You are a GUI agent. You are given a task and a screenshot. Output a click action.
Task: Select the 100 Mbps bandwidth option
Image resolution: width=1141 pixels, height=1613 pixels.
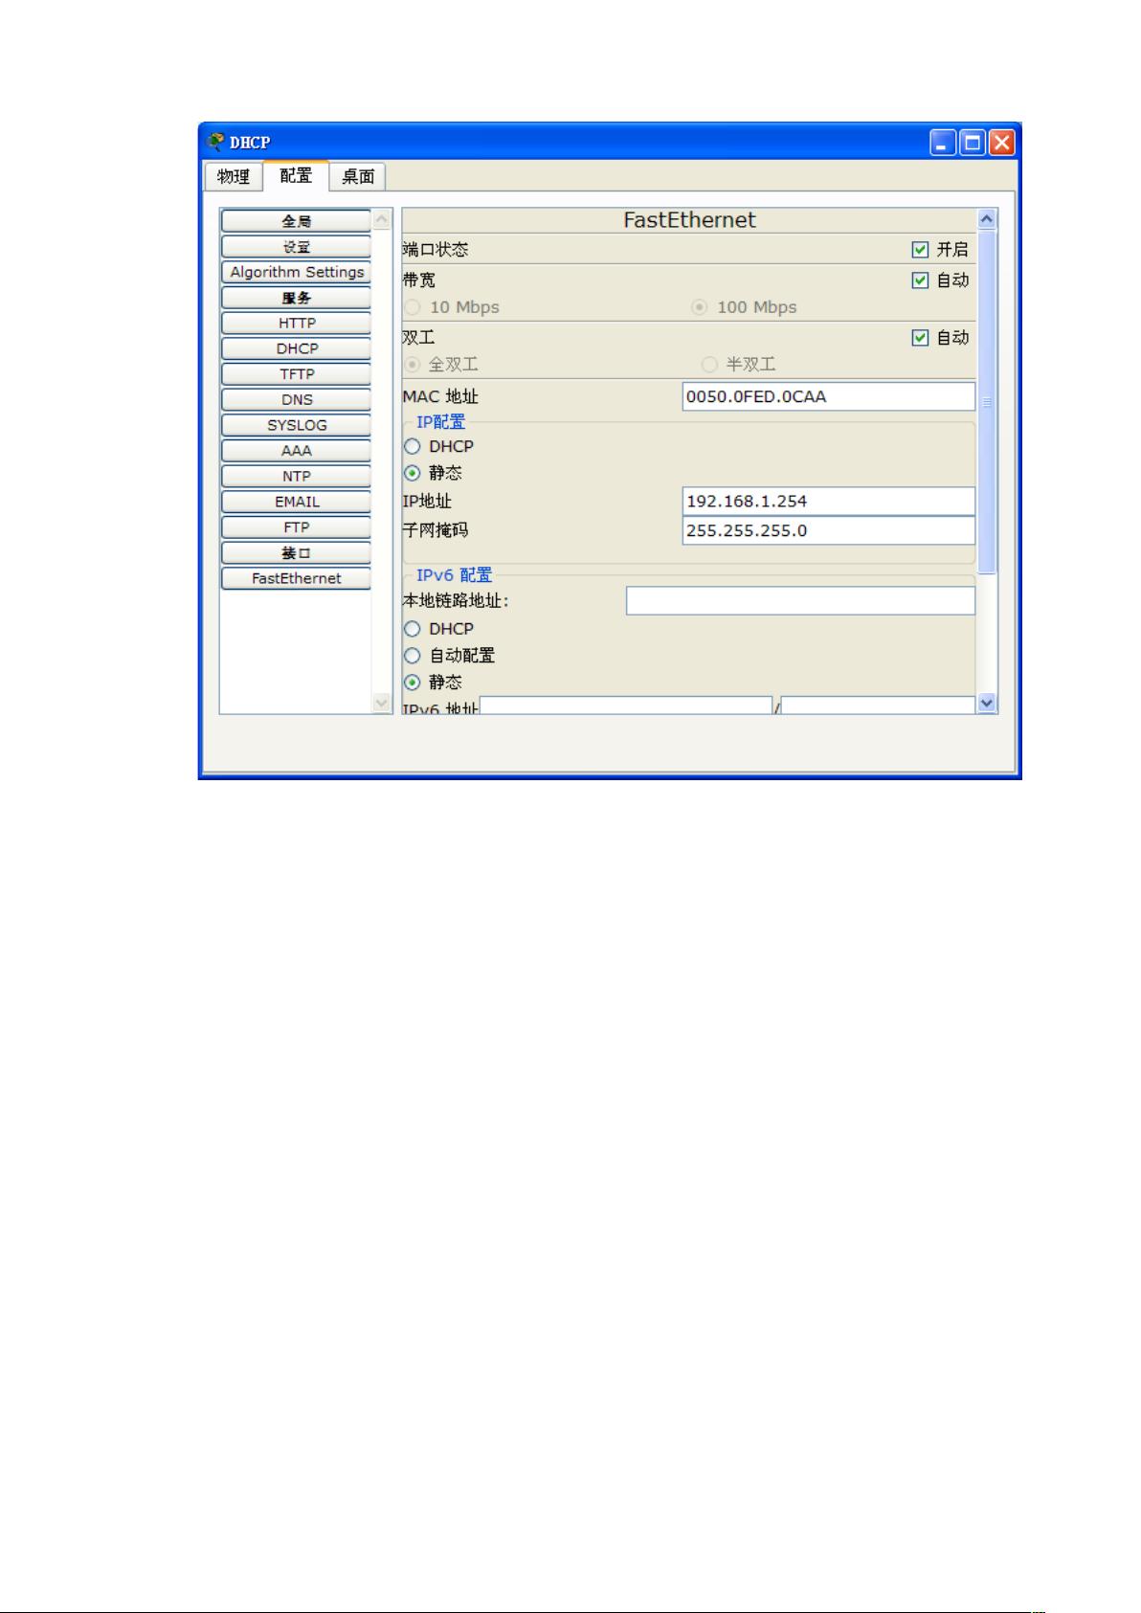700,307
